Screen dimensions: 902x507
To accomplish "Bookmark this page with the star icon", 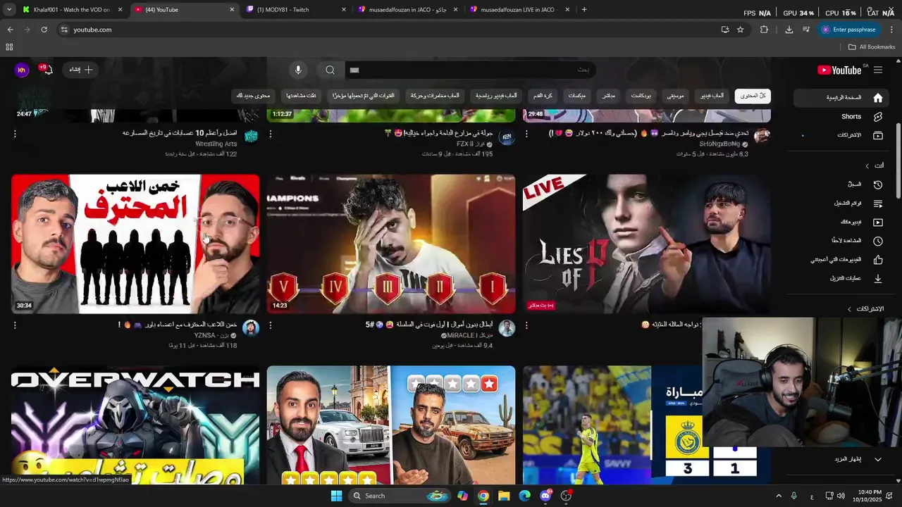I will coord(740,30).
